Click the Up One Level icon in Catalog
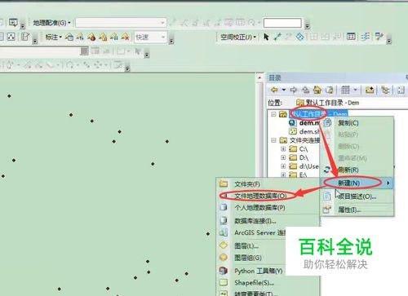The height and width of the screenshot is (296, 408). point(306,90)
